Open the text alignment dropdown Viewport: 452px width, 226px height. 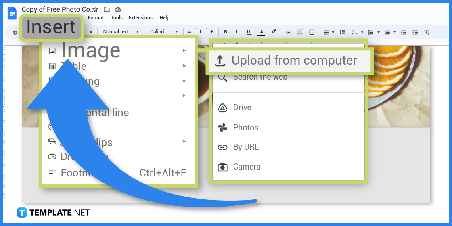(329, 32)
